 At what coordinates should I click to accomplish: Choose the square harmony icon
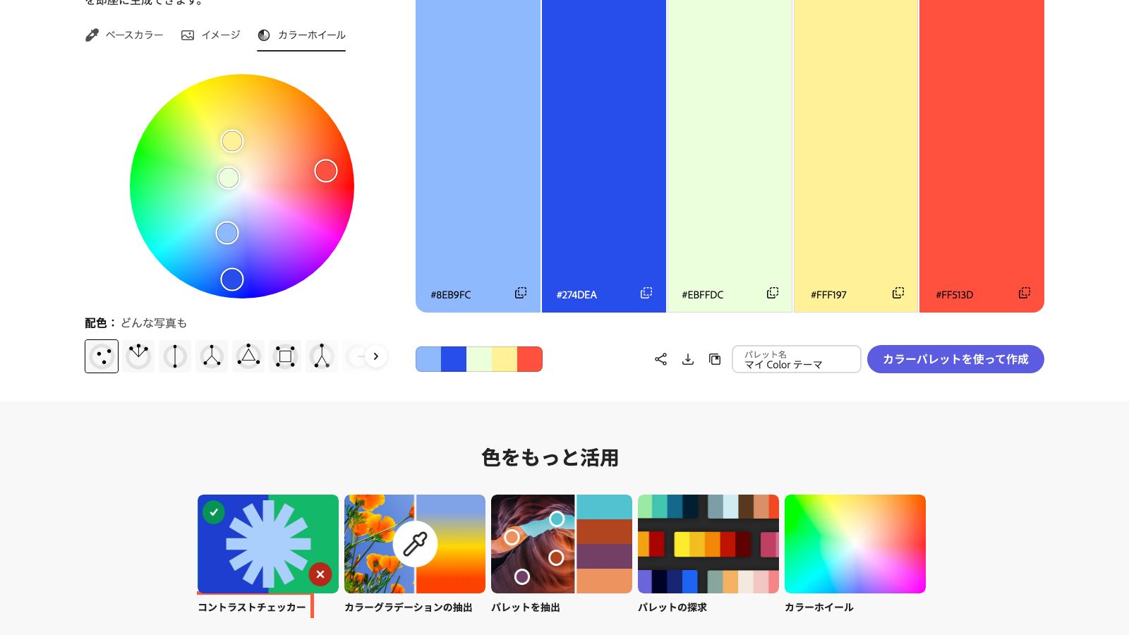[x=285, y=356]
